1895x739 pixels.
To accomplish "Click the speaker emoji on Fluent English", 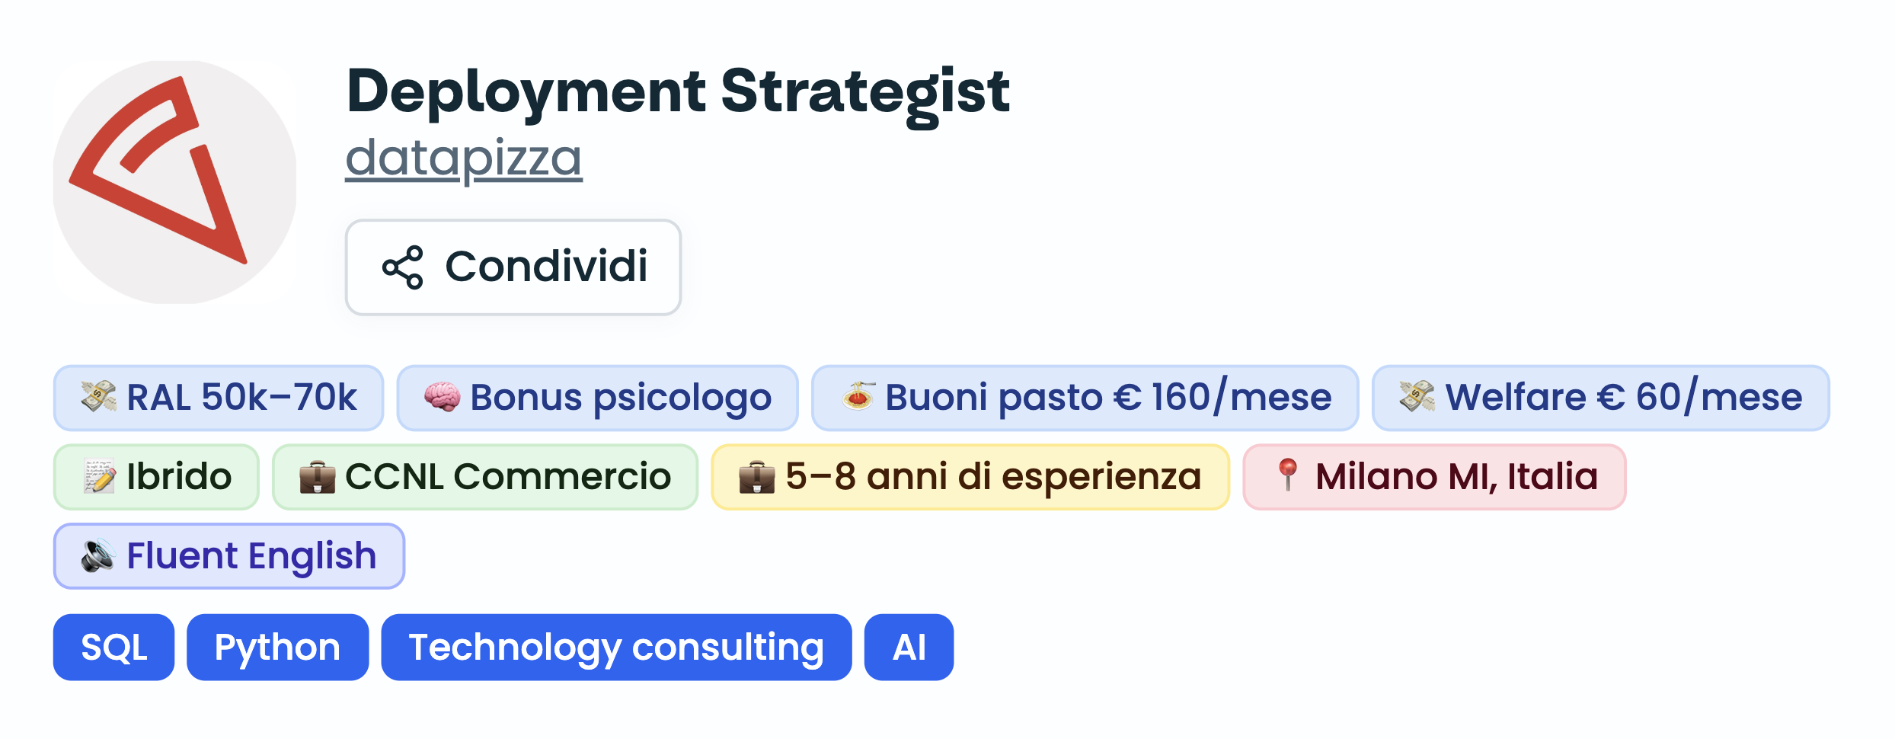I will [x=99, y=555].
